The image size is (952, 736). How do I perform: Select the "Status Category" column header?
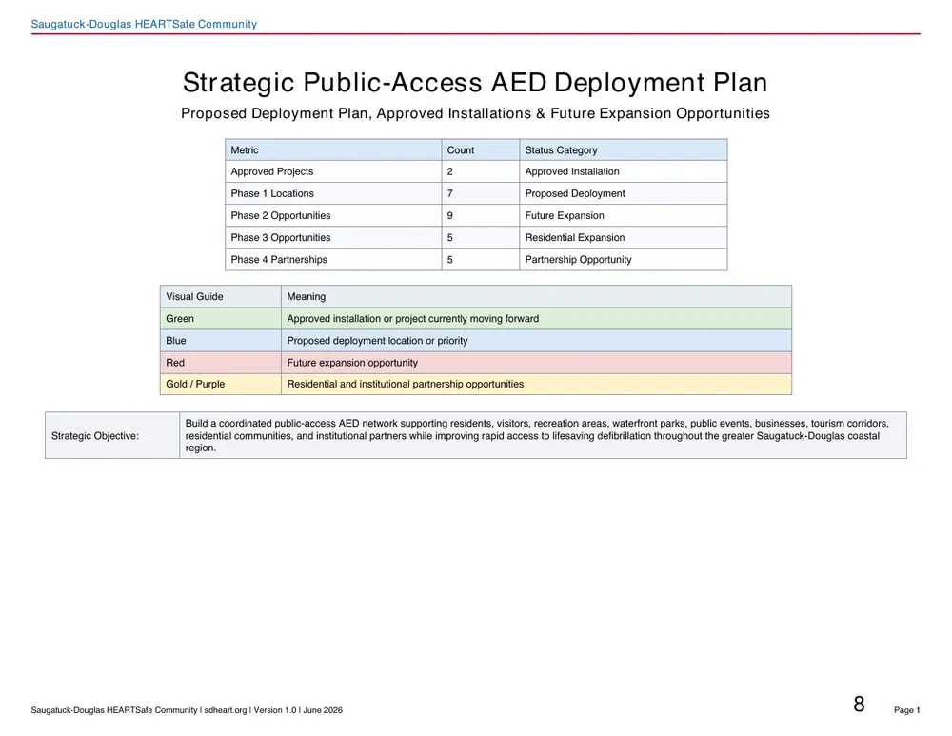point(623,150)
